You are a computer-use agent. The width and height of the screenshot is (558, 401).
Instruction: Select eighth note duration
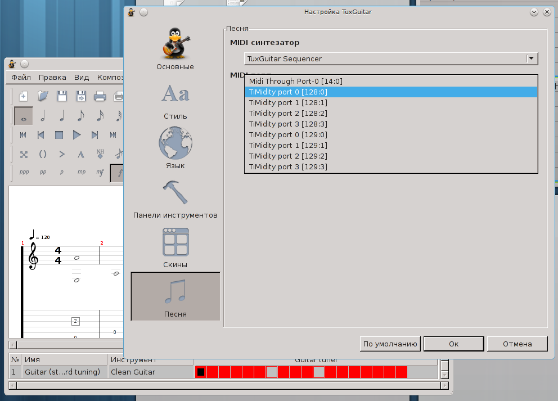pos(81,116)
